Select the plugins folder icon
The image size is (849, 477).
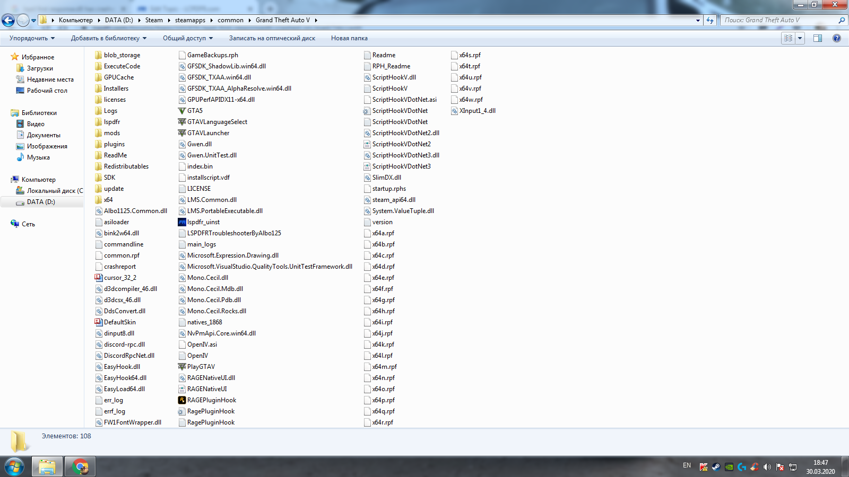click(99, 144)
